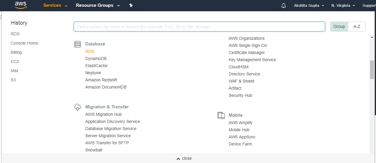Click the Mobile category heading
The image size is (376, 163).
click(235, 115)
